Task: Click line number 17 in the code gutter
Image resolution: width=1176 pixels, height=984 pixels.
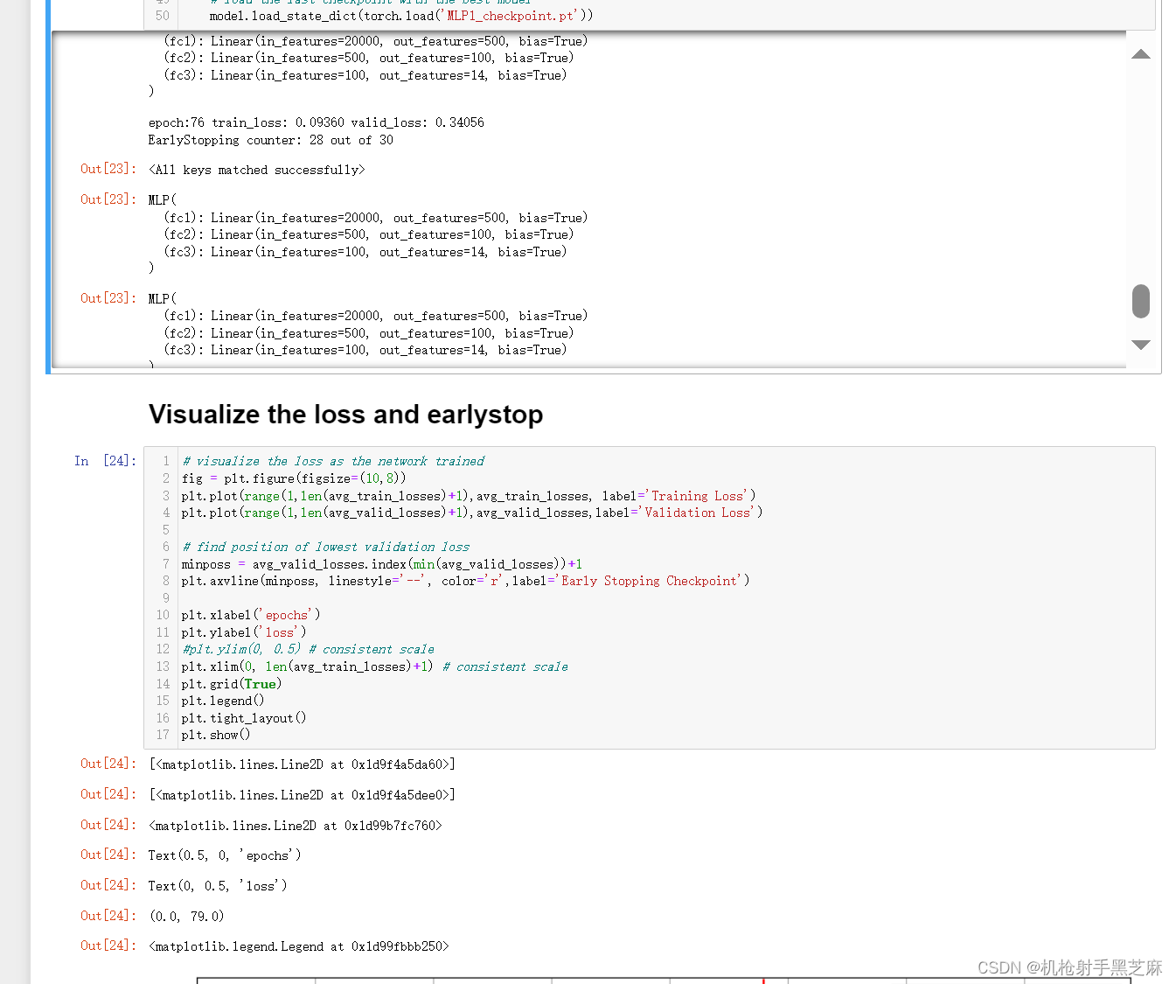Action: click(163, 735)
